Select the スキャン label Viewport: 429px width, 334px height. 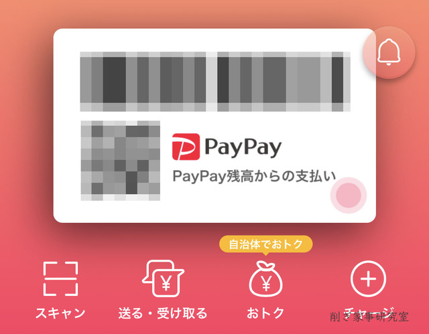tap(60, 313)
